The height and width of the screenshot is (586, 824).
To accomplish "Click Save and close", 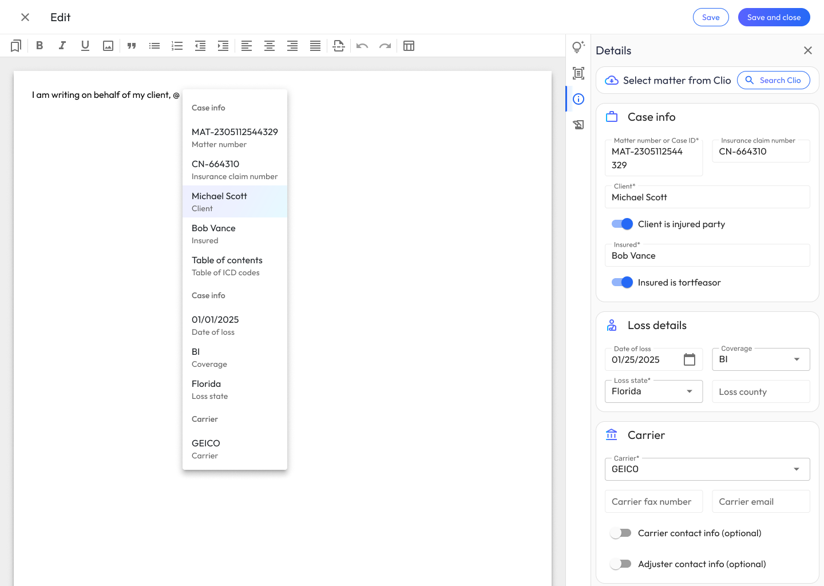I will 774,17.
